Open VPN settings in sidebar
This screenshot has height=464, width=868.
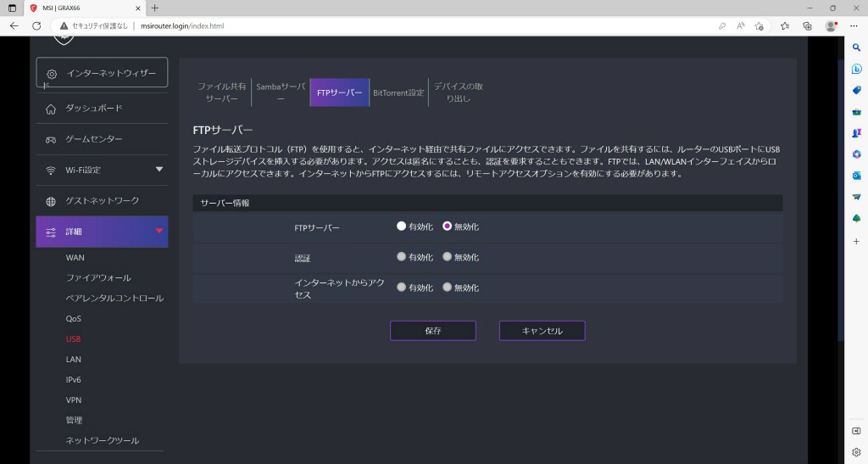click(x=73, y=400)
